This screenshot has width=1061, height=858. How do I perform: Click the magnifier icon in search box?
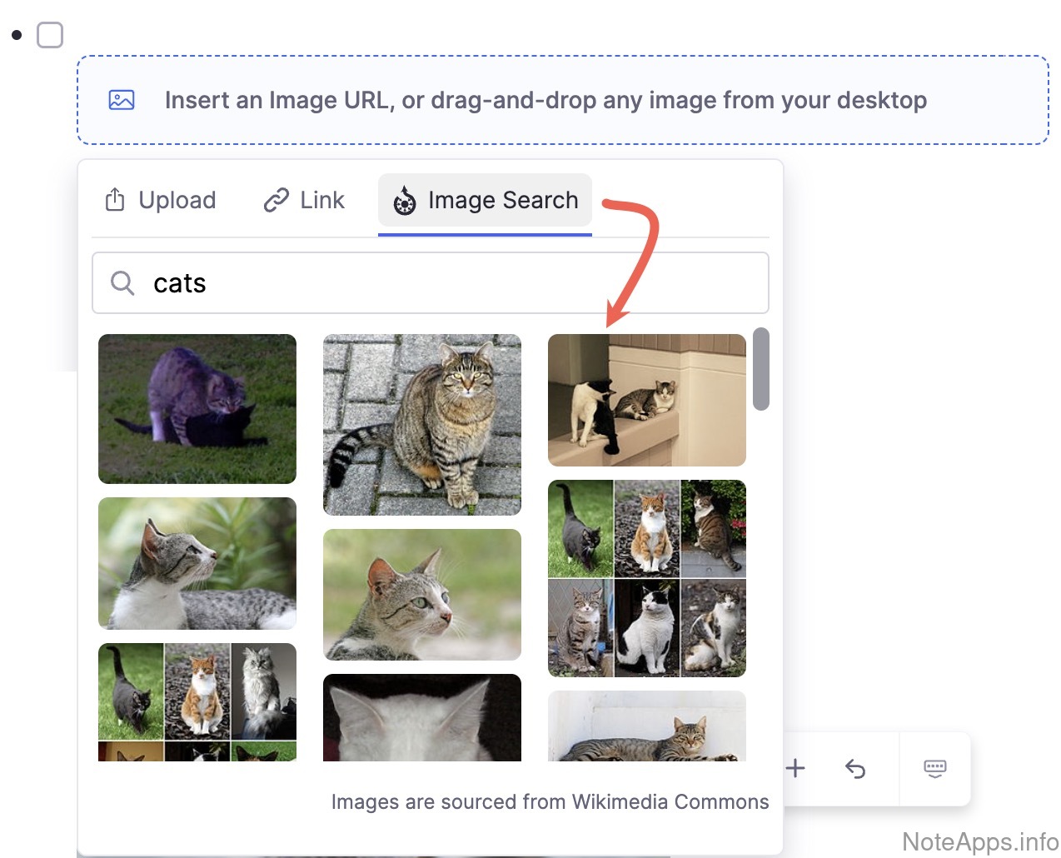pos(122,283)
